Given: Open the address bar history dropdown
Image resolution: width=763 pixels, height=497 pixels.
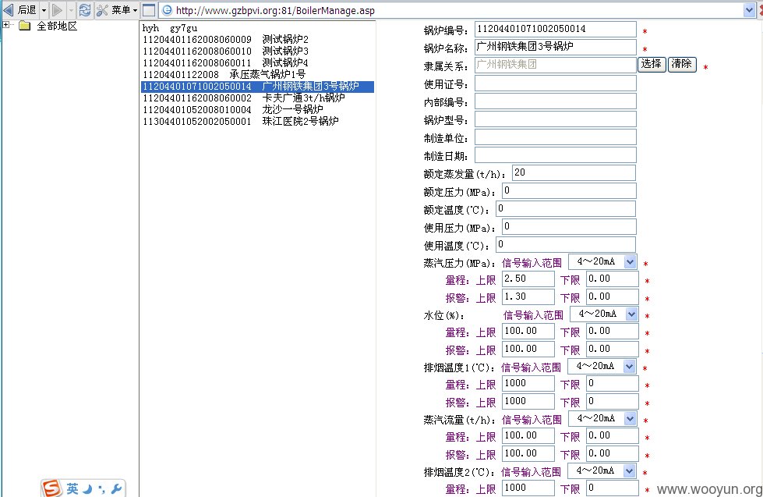Looking at the screenshot, I should [x=749, y=10].
